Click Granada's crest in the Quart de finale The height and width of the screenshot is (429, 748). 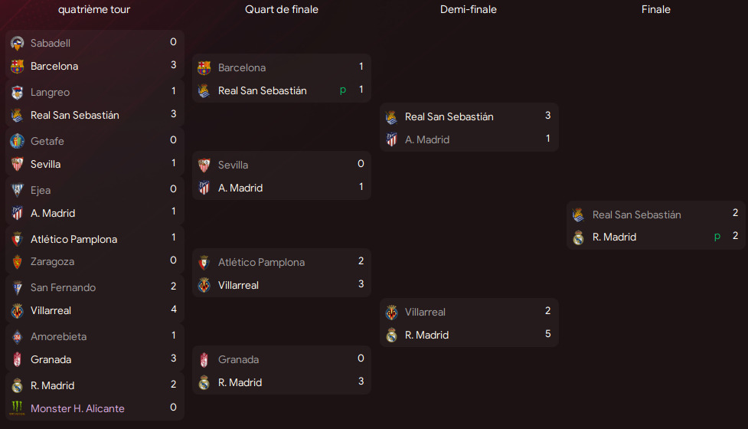pyautogui.click(x=204, y=360)
